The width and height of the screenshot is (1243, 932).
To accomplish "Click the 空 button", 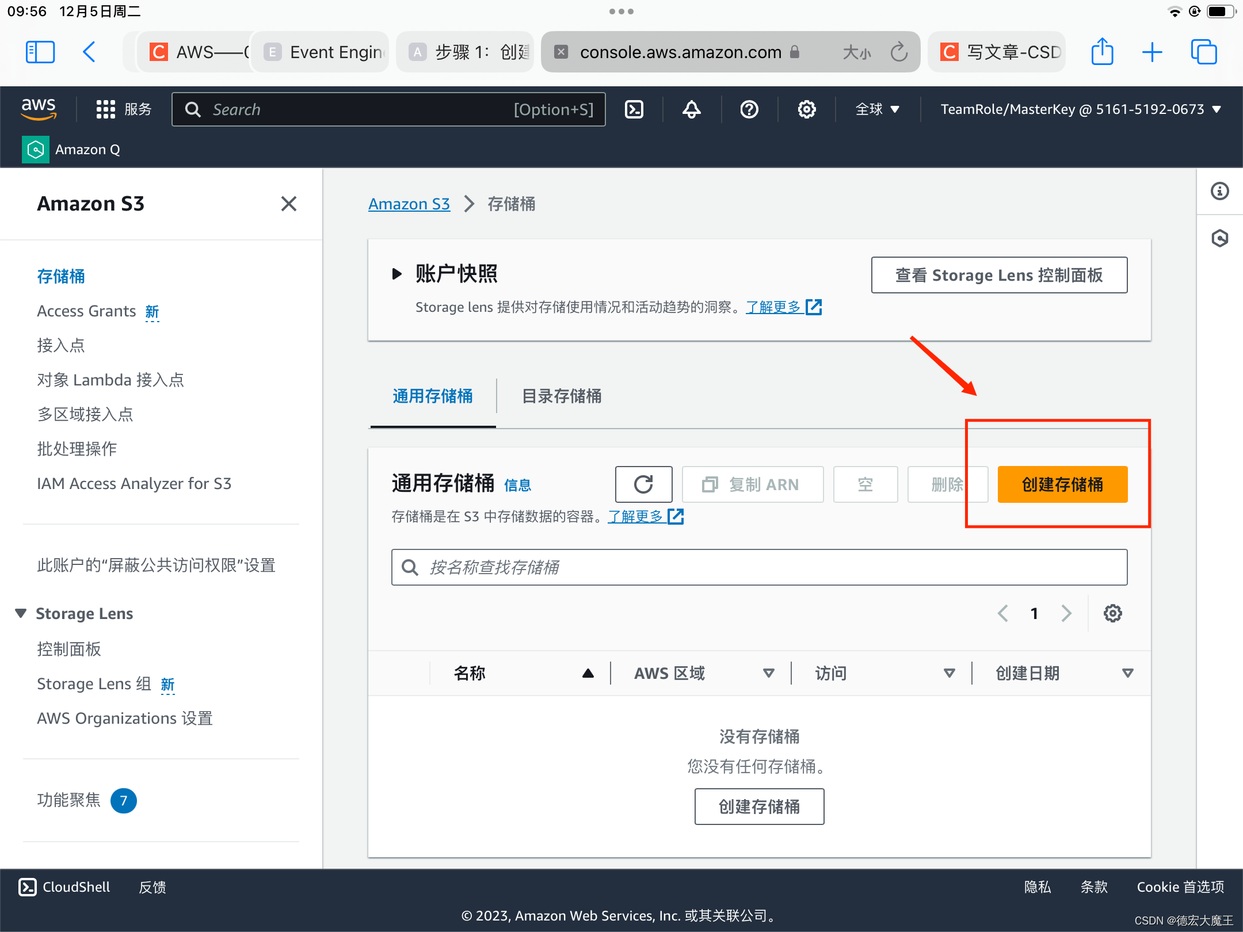I will point(865,484).
